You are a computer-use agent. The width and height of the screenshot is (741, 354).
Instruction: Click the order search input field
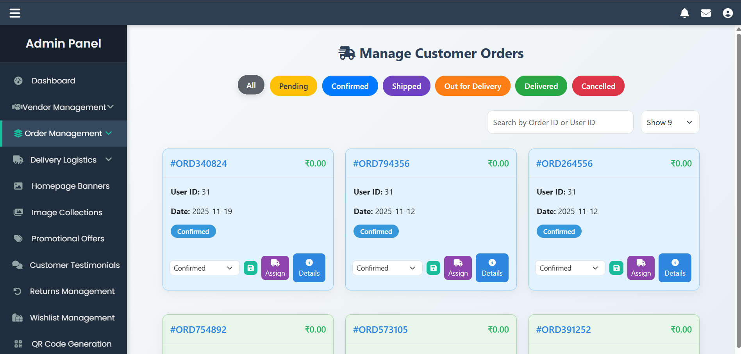(560, 122)
